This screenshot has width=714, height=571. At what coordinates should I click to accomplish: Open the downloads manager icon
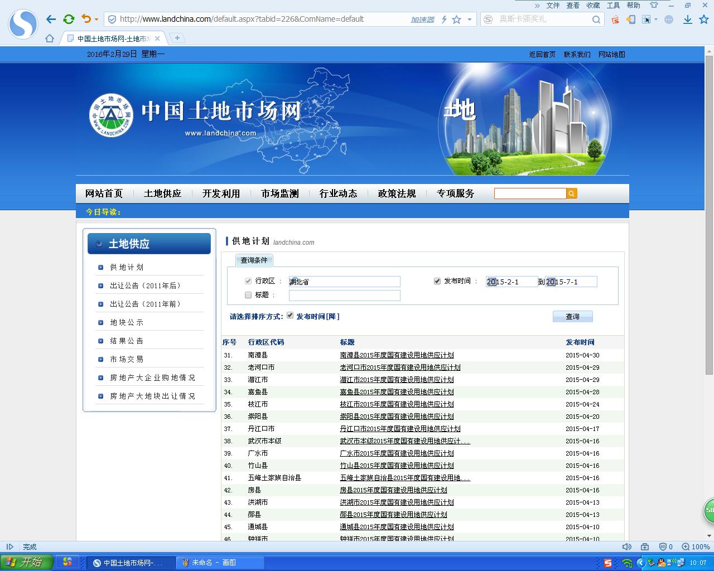pos(688,20)
